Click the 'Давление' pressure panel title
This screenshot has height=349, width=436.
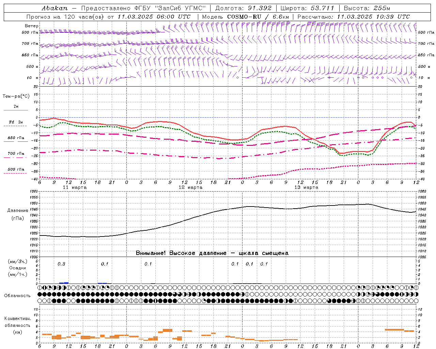18,211
